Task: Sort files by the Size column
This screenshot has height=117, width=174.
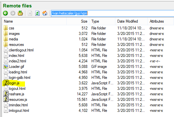Action: (78, 21)
